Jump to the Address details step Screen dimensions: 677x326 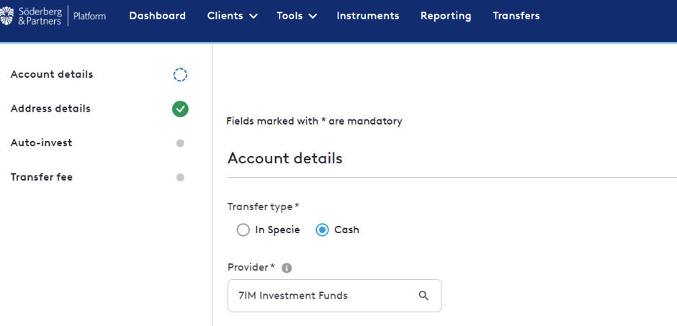click(x=50, y=109)
